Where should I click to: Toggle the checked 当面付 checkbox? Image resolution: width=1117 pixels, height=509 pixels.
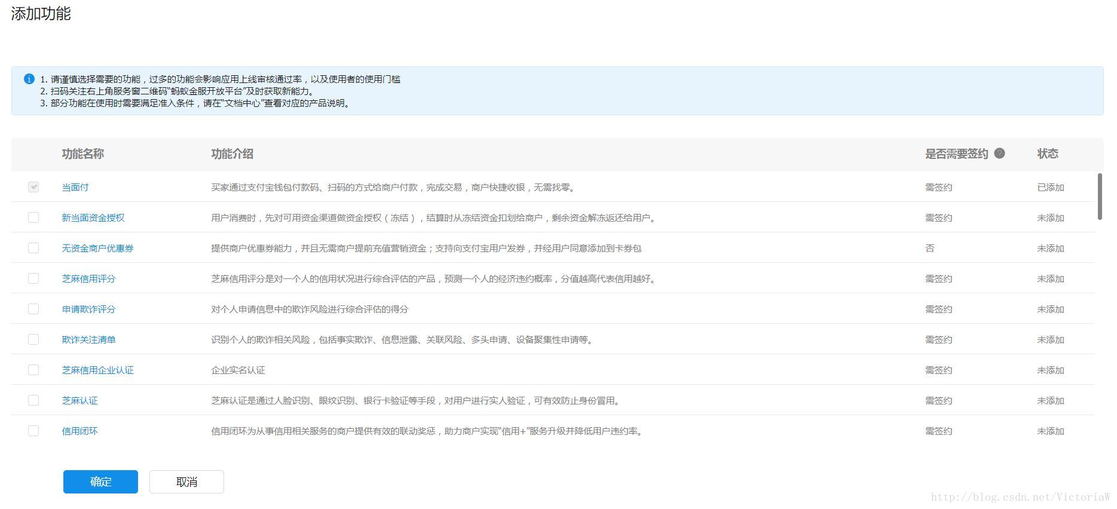(33, 187)
